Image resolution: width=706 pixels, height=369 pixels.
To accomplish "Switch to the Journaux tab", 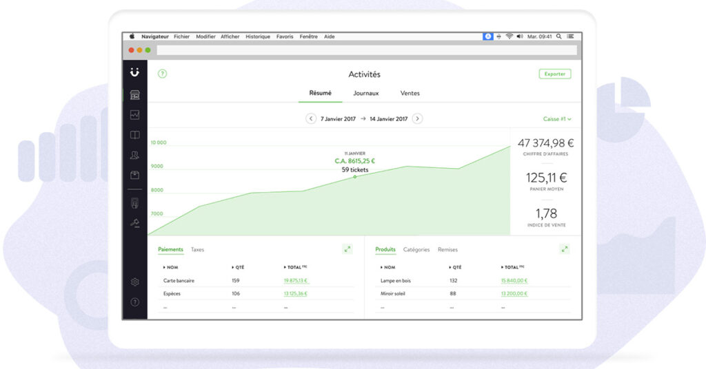I will coord(365,93).
